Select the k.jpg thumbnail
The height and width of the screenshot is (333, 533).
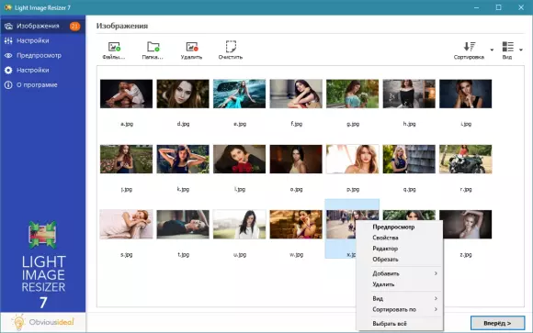(x=183, y=160)
